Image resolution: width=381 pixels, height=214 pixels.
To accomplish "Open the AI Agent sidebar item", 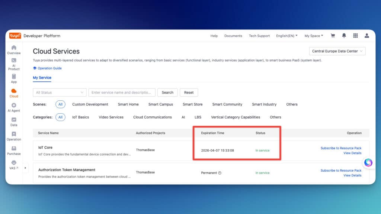I will 14,107.
